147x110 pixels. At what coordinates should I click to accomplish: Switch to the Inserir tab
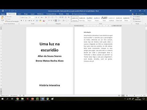(19, 14)
